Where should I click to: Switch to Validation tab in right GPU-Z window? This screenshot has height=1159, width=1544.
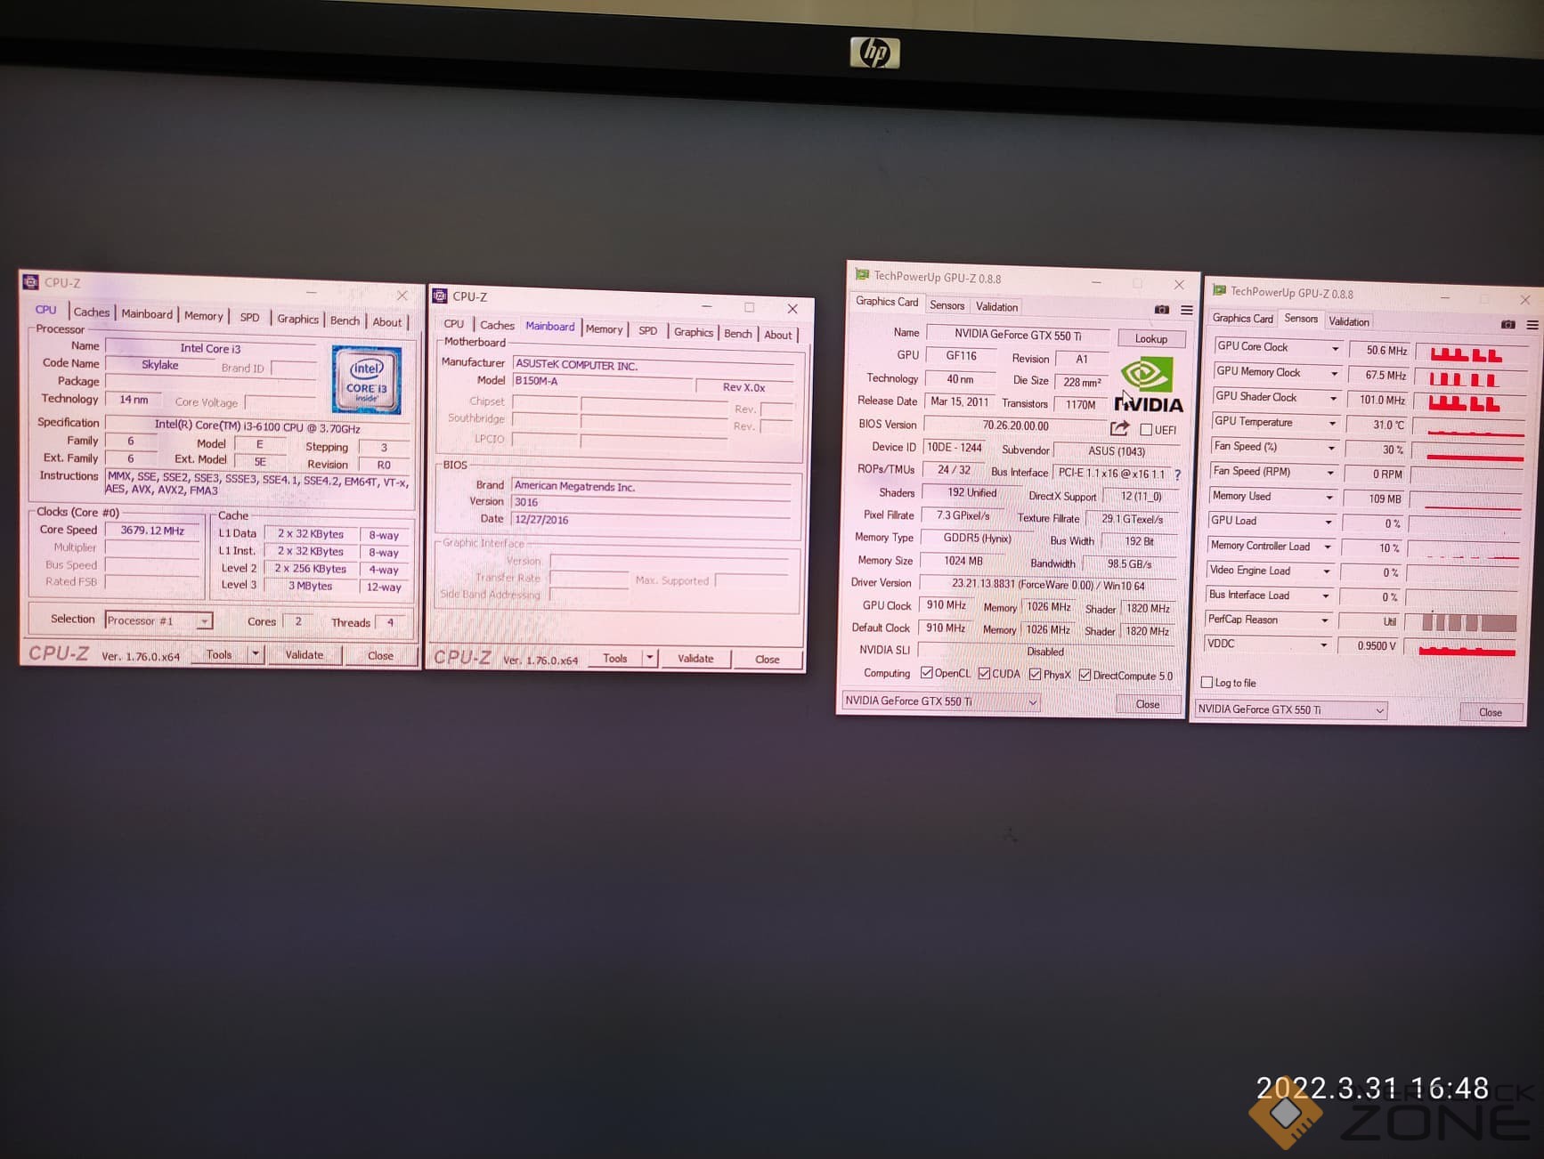[1348, 321]
